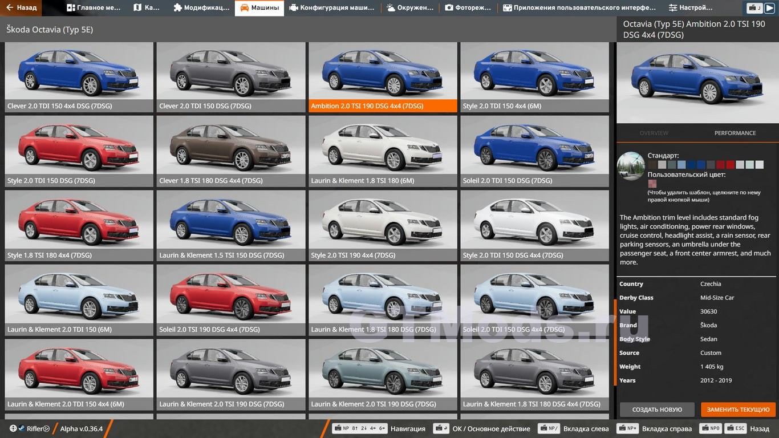The height and width of the screenshot is (438, 779).
Task: Select Clever 2.0 TDI 150 4x4 DSG thumbnail
Action: pos(79,77)
